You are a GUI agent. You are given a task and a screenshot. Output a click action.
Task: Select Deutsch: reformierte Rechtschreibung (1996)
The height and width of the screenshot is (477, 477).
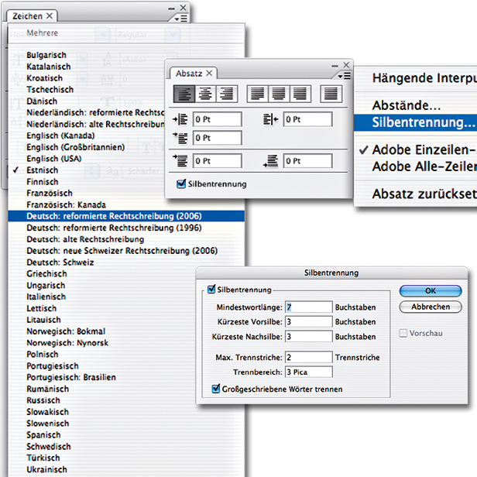coord(126,228)
